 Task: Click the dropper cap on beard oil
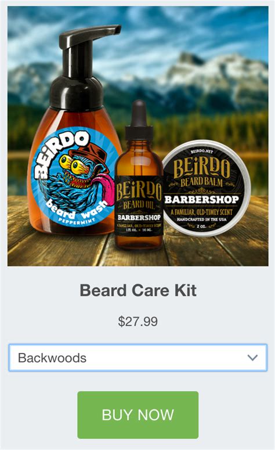(x=139, y=121)
